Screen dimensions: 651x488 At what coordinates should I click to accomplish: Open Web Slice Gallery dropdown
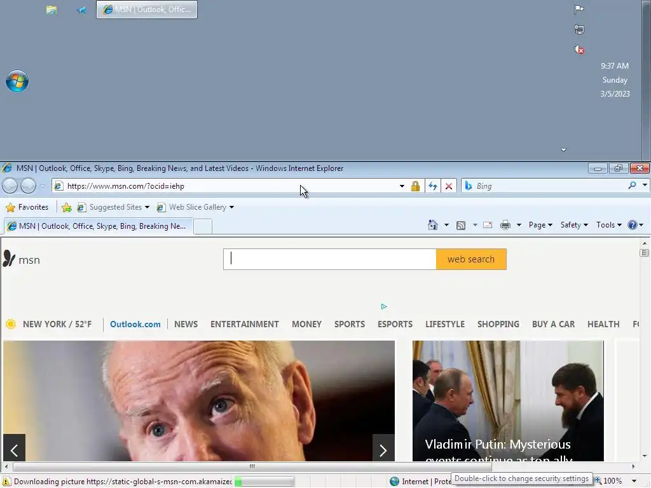(195, 207)
